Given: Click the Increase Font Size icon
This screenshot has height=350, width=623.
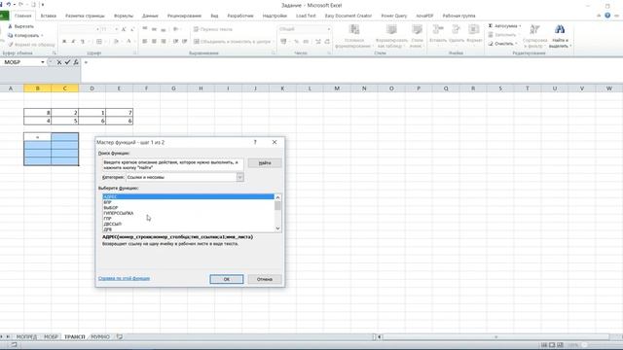Looking at the screenshot, I should [x=124, y=29].
